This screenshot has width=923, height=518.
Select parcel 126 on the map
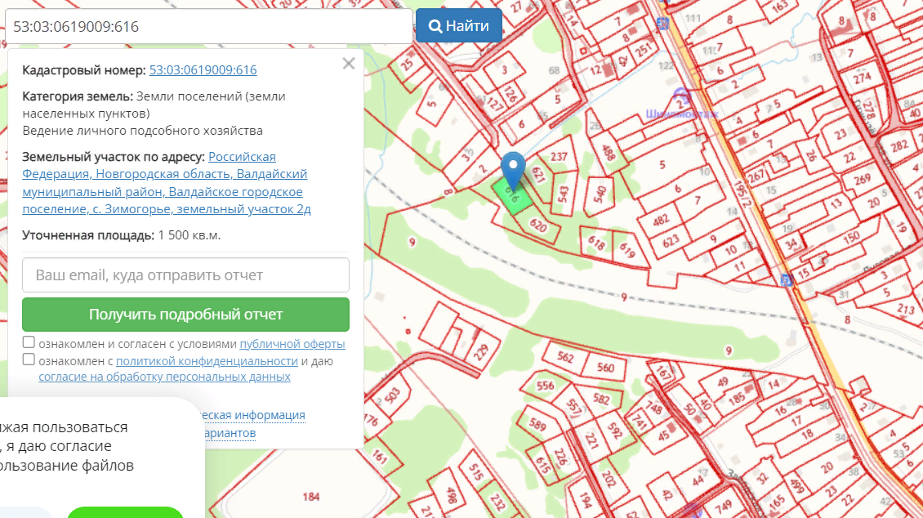click(x=511, y=94)
